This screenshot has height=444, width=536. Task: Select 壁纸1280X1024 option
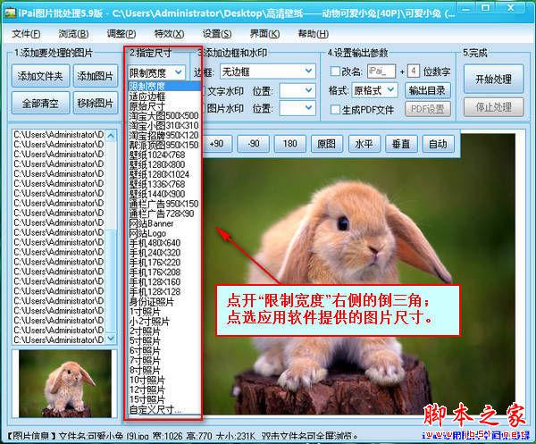pyautogui.click(x=163, y=174)
